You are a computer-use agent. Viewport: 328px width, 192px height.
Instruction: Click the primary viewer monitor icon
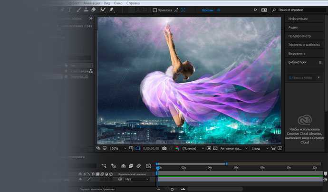click(x=105, y=148)
